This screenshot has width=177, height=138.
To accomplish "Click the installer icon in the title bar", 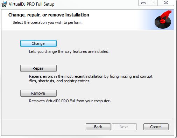I will pos(4,4).
